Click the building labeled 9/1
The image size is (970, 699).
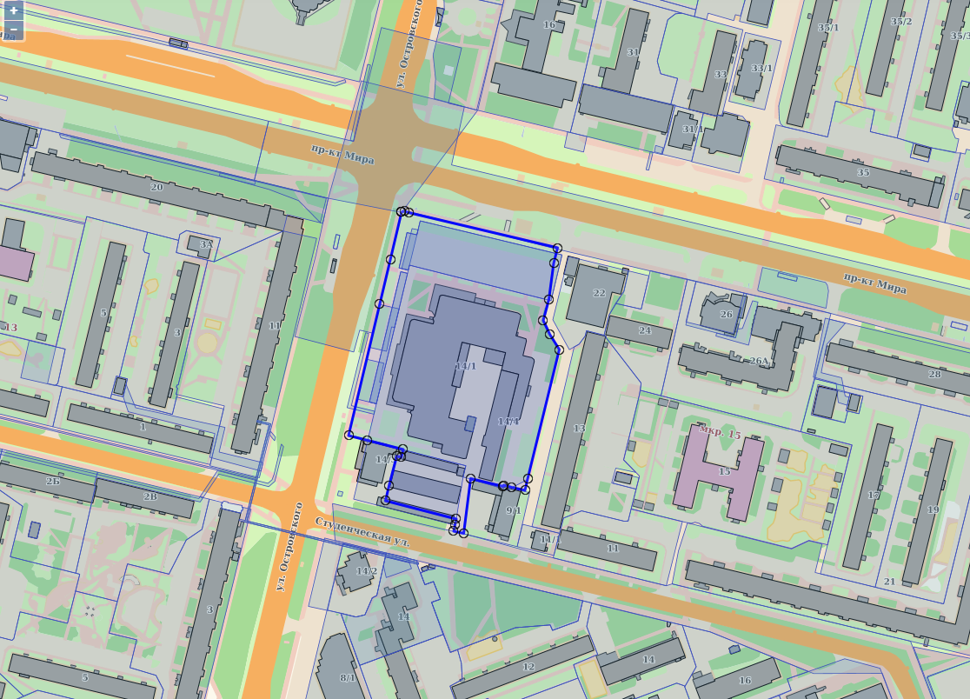pos(512,511)
